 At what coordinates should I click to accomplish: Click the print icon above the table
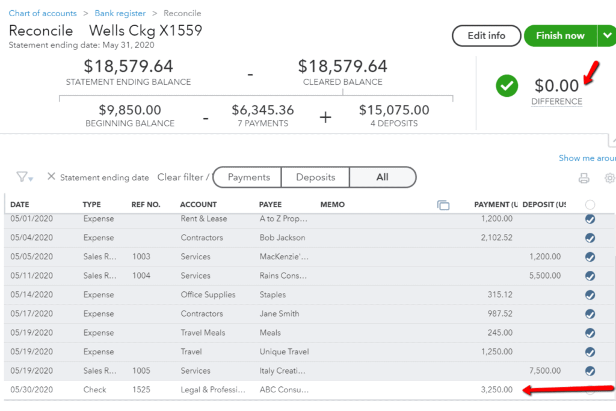point(584,178)
